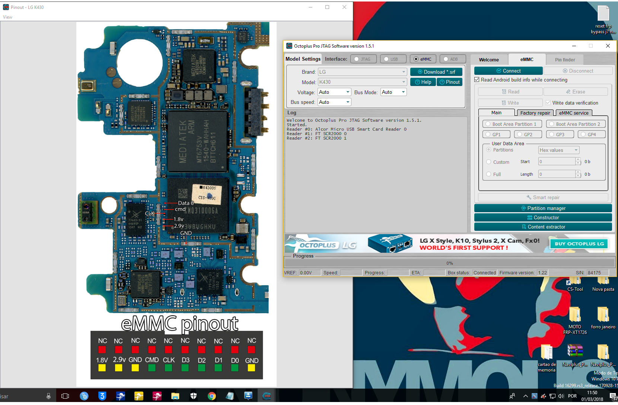Open Windows Defender shield in taskbar

pos(194,396)
